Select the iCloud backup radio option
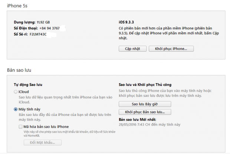The image size is (230, 156). pyautogui.click(x=15, y=92)
